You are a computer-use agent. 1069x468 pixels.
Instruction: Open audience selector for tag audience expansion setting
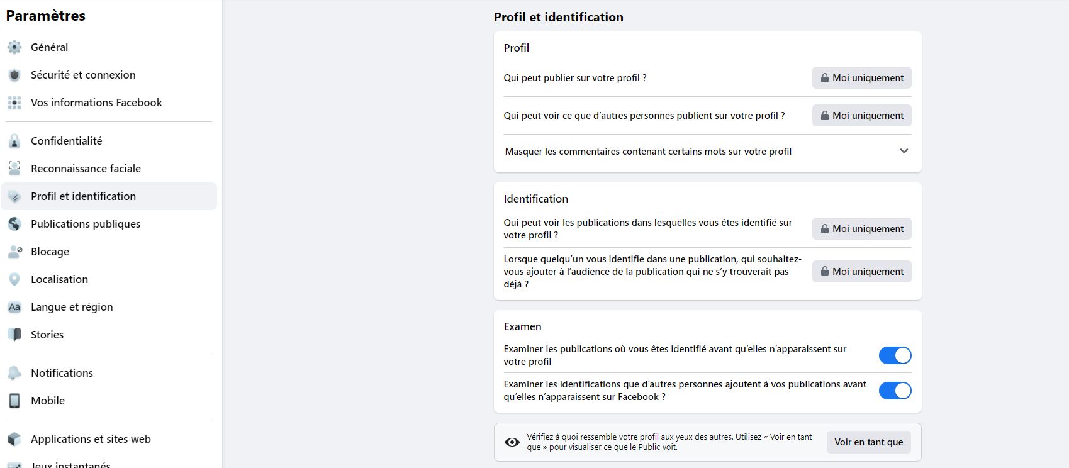[861, 272]
